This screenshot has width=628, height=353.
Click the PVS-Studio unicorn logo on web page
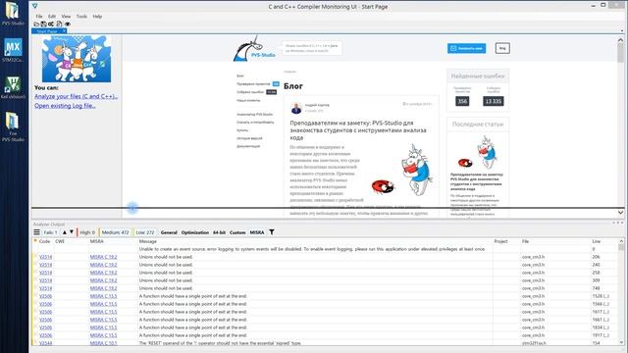254,49
